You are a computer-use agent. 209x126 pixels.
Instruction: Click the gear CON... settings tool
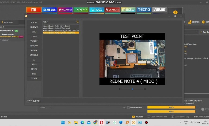206,22
